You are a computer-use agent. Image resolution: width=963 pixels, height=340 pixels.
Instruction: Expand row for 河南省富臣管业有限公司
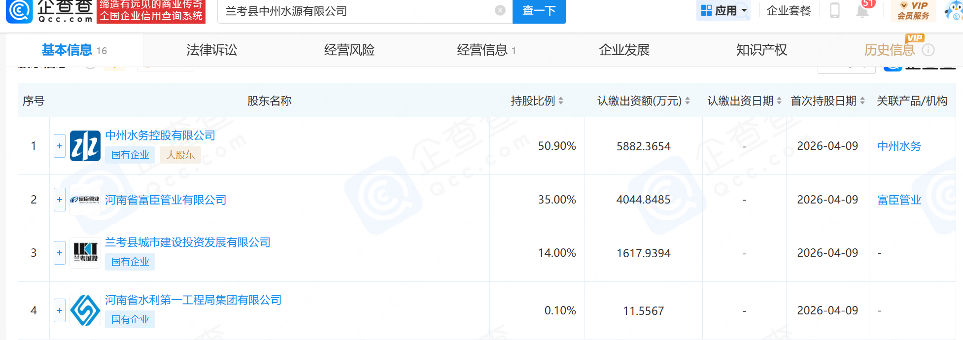pyautogui.click(x=60, y=200)
